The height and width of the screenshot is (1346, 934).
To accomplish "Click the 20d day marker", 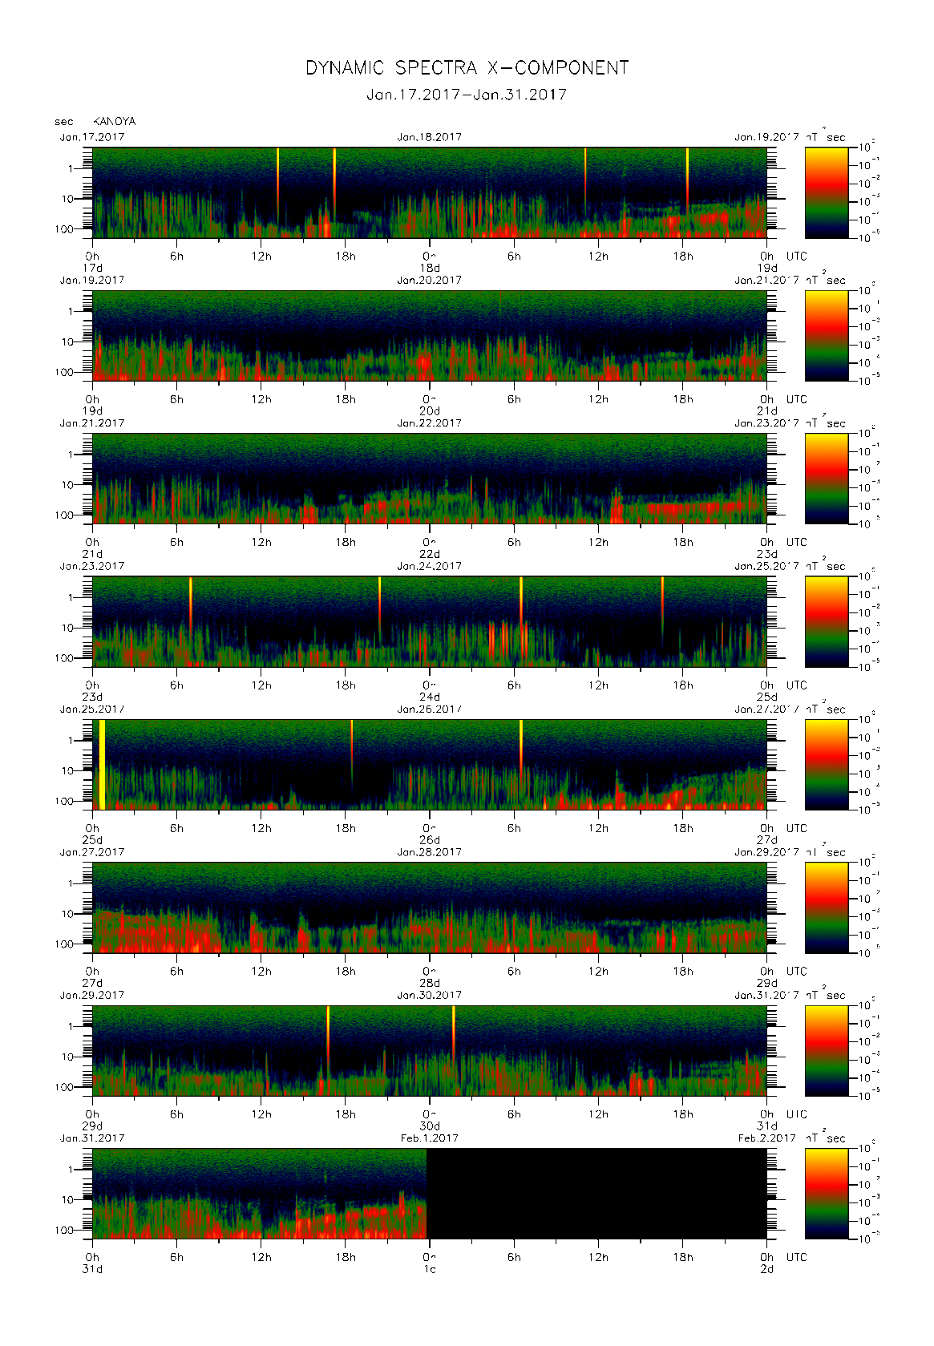I will tap(430, 411).
